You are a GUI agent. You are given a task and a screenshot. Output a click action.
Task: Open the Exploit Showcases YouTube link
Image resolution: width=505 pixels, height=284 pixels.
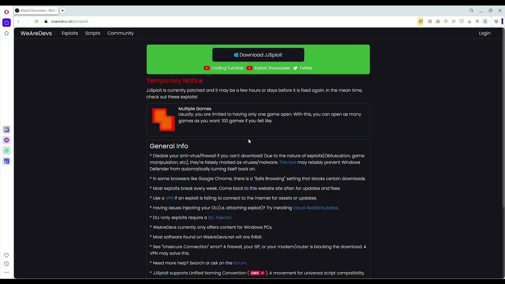click(x=268, y=68)
